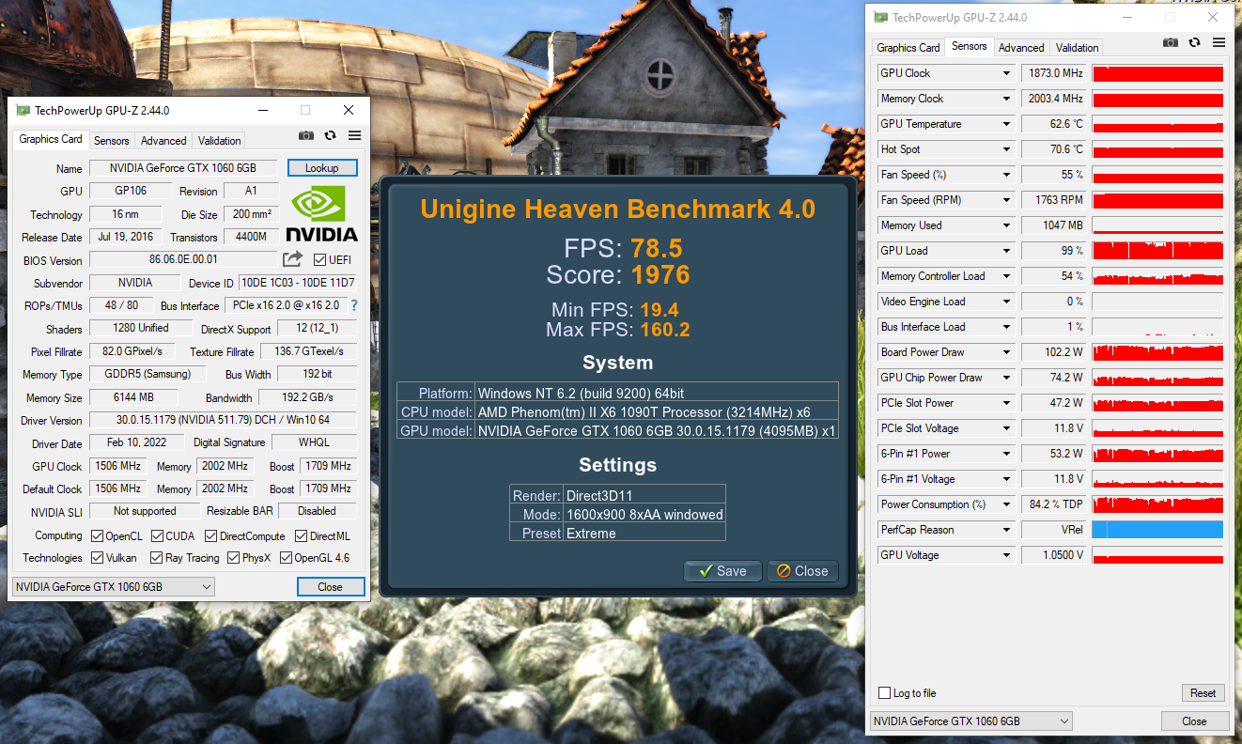Click GPU-Z title bar icon in Sensors window
Image resolution: width=1242 pixels, height=744 pixels.
pos(880,17)
